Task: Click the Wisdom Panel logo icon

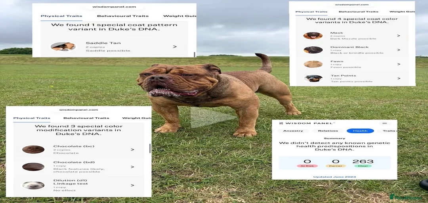Action: [x=280, y=123]
